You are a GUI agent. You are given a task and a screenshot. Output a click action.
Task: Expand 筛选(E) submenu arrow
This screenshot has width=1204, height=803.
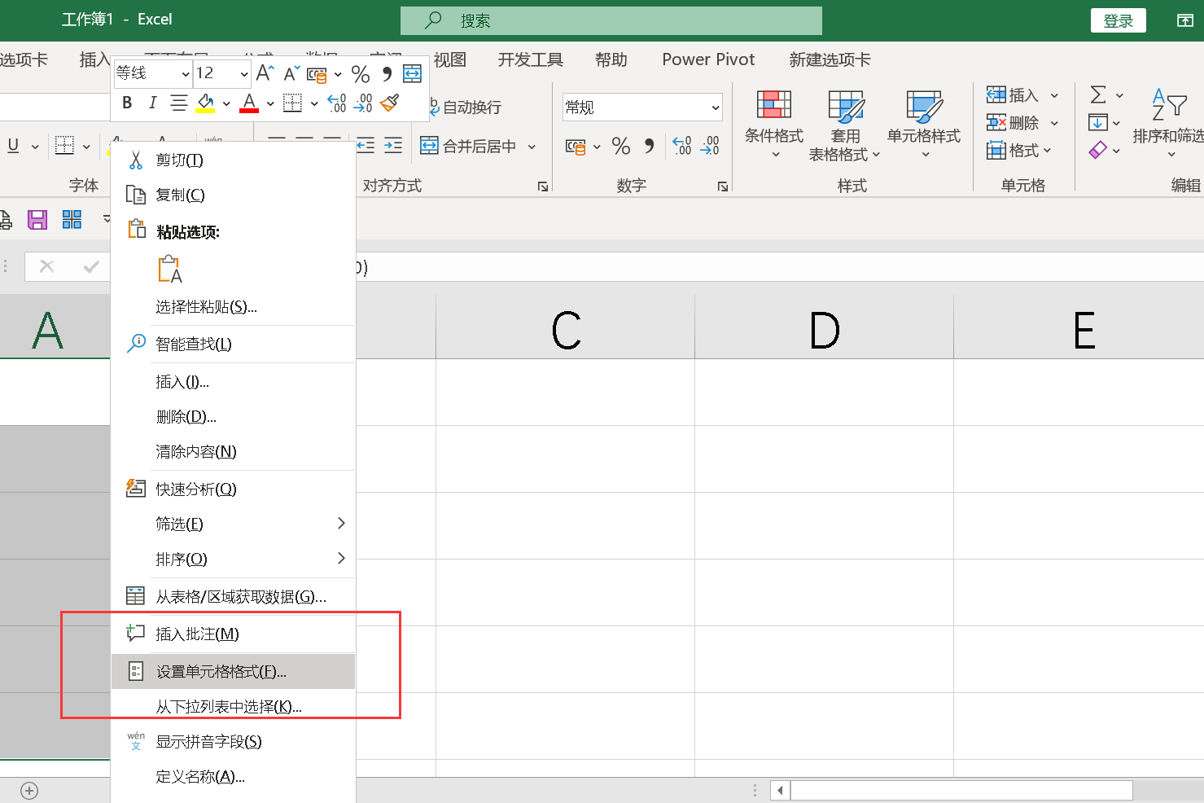[x=342, y=523]
